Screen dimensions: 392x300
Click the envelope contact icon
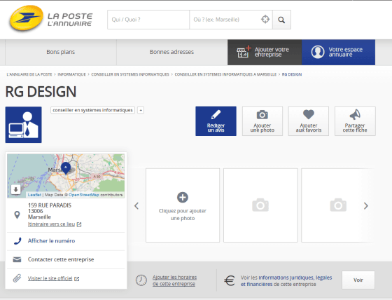click(17, 259)
